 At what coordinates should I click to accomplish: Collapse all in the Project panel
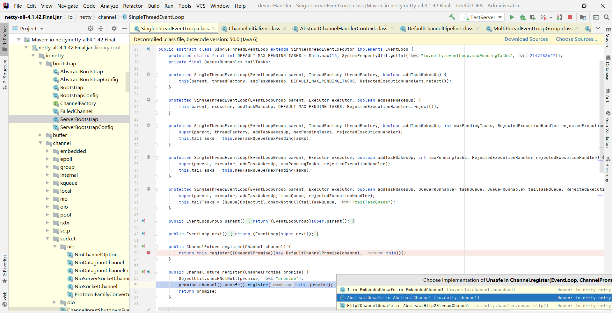click(101, 28)
